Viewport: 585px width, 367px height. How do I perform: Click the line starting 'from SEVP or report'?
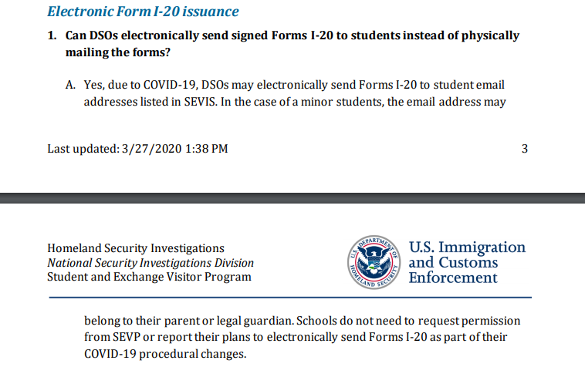(296, 337)
